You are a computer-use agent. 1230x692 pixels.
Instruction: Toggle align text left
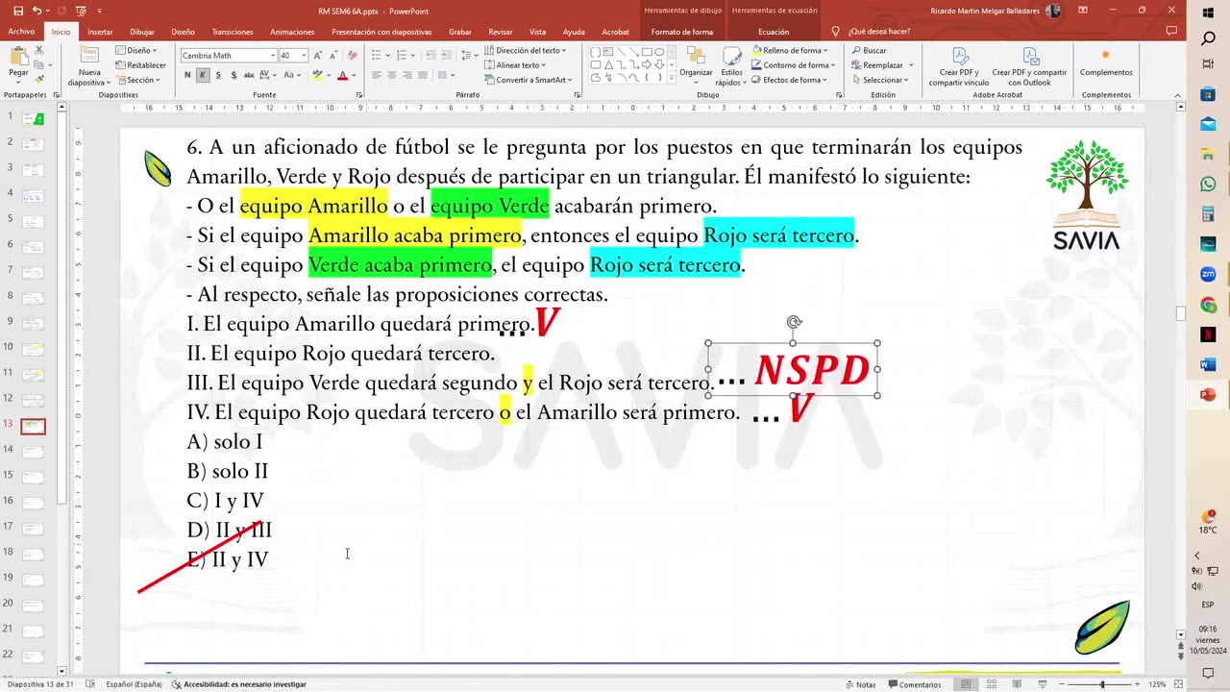[377, 75]
